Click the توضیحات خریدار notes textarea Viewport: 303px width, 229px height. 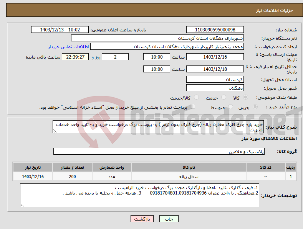(x=139, y=195)
